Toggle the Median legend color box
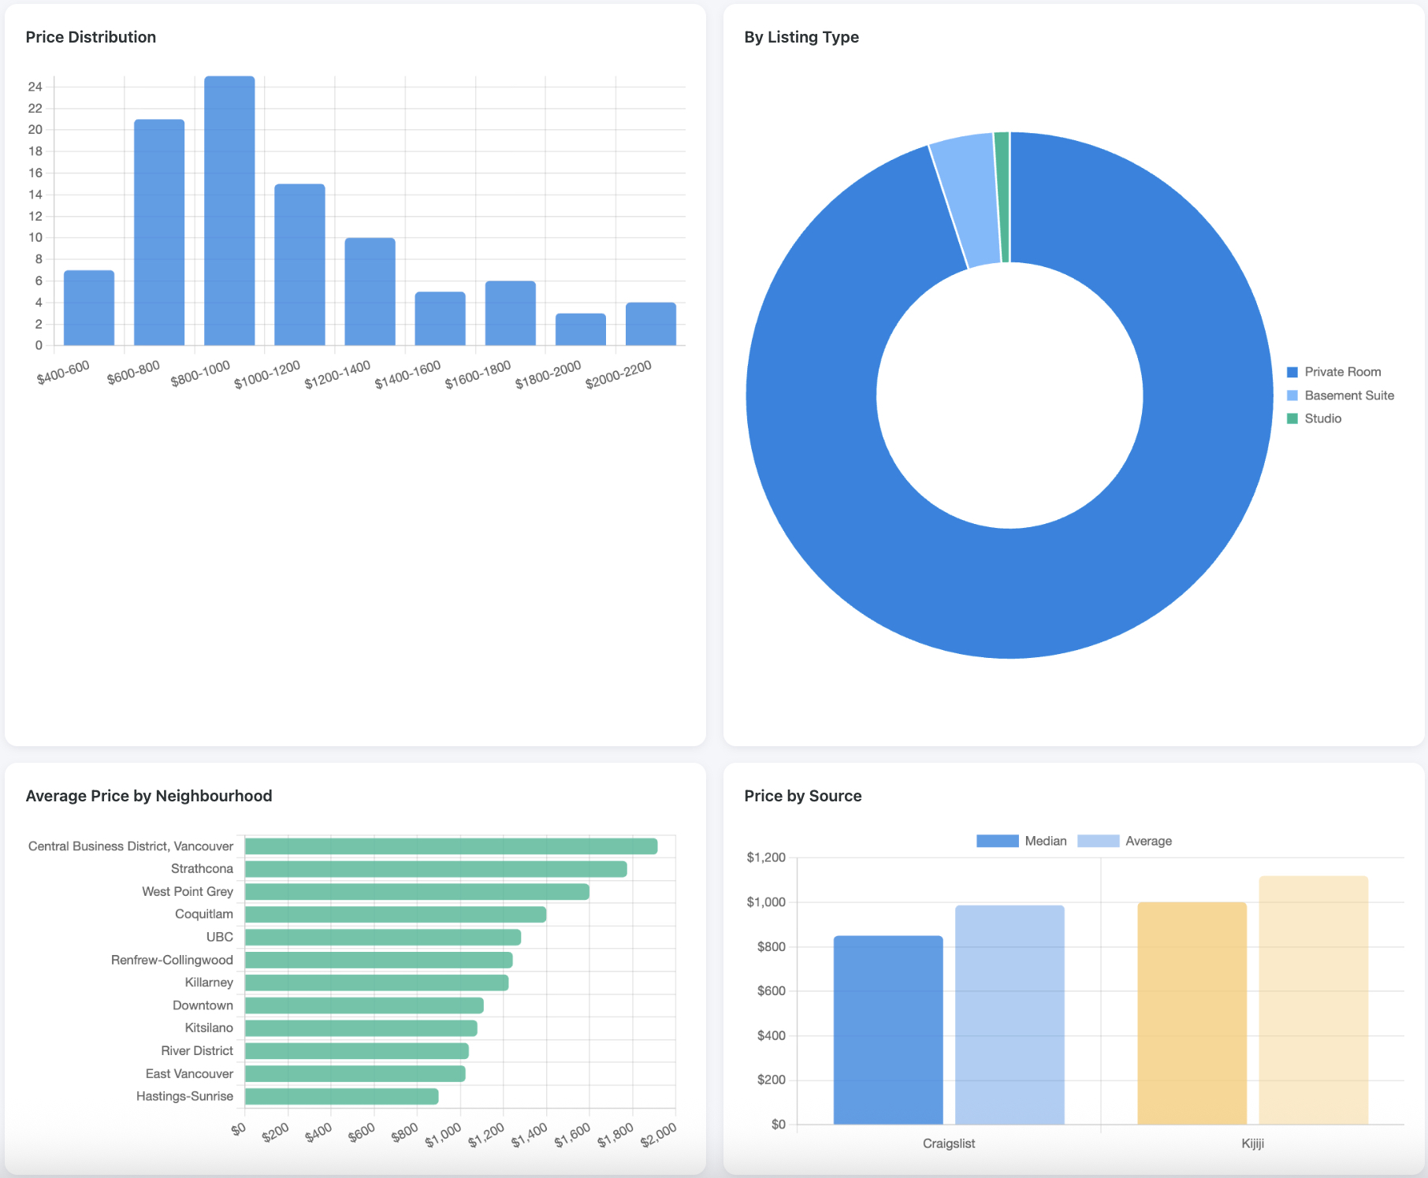The image size is (1428, 1178). tap(997, 841)
